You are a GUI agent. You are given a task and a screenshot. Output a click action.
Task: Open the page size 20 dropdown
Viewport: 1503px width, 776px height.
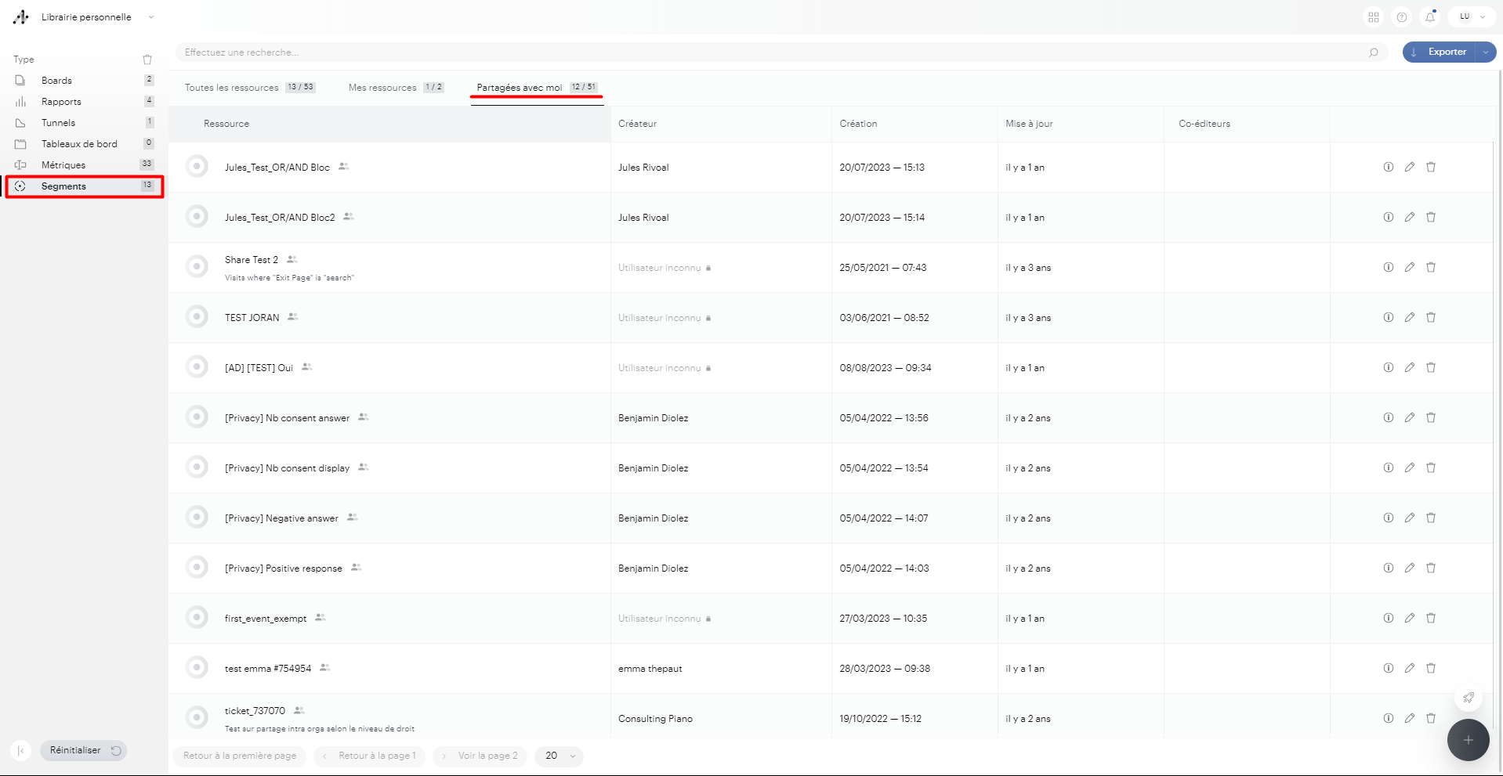pyautogui.click(x=560, y=756)
